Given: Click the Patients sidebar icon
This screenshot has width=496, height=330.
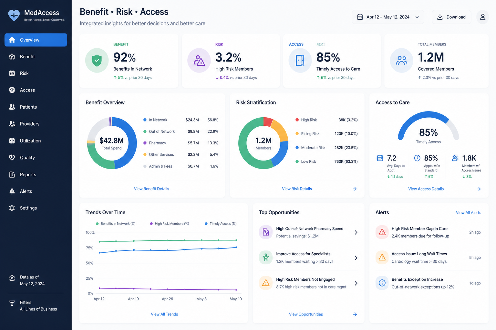Looking at the screenshot, I should pos(12,107).
